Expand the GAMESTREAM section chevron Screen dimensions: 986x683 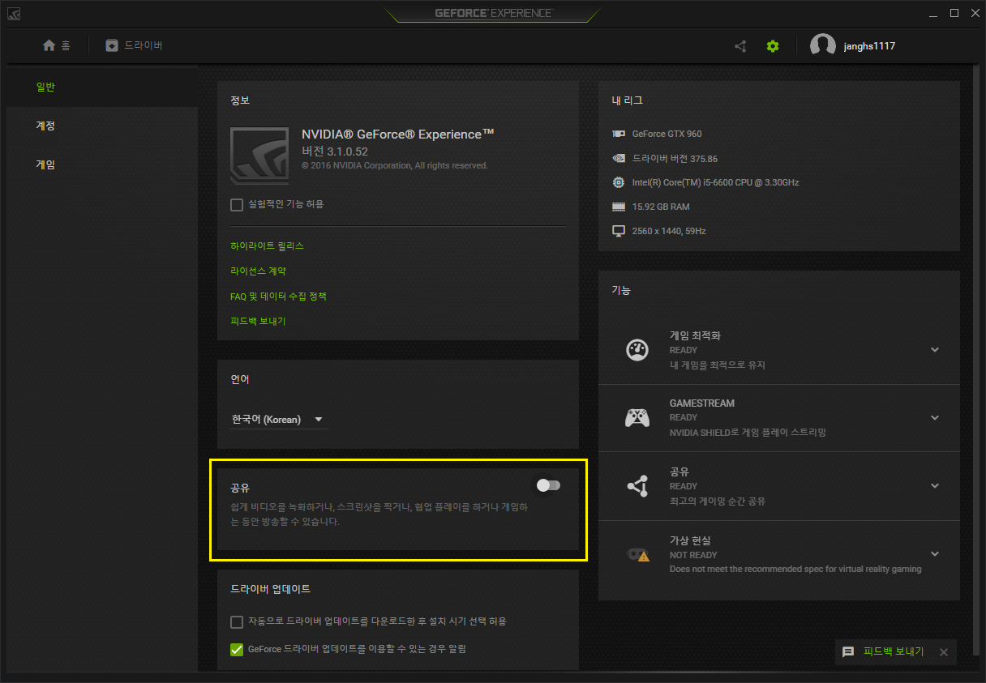935,418
